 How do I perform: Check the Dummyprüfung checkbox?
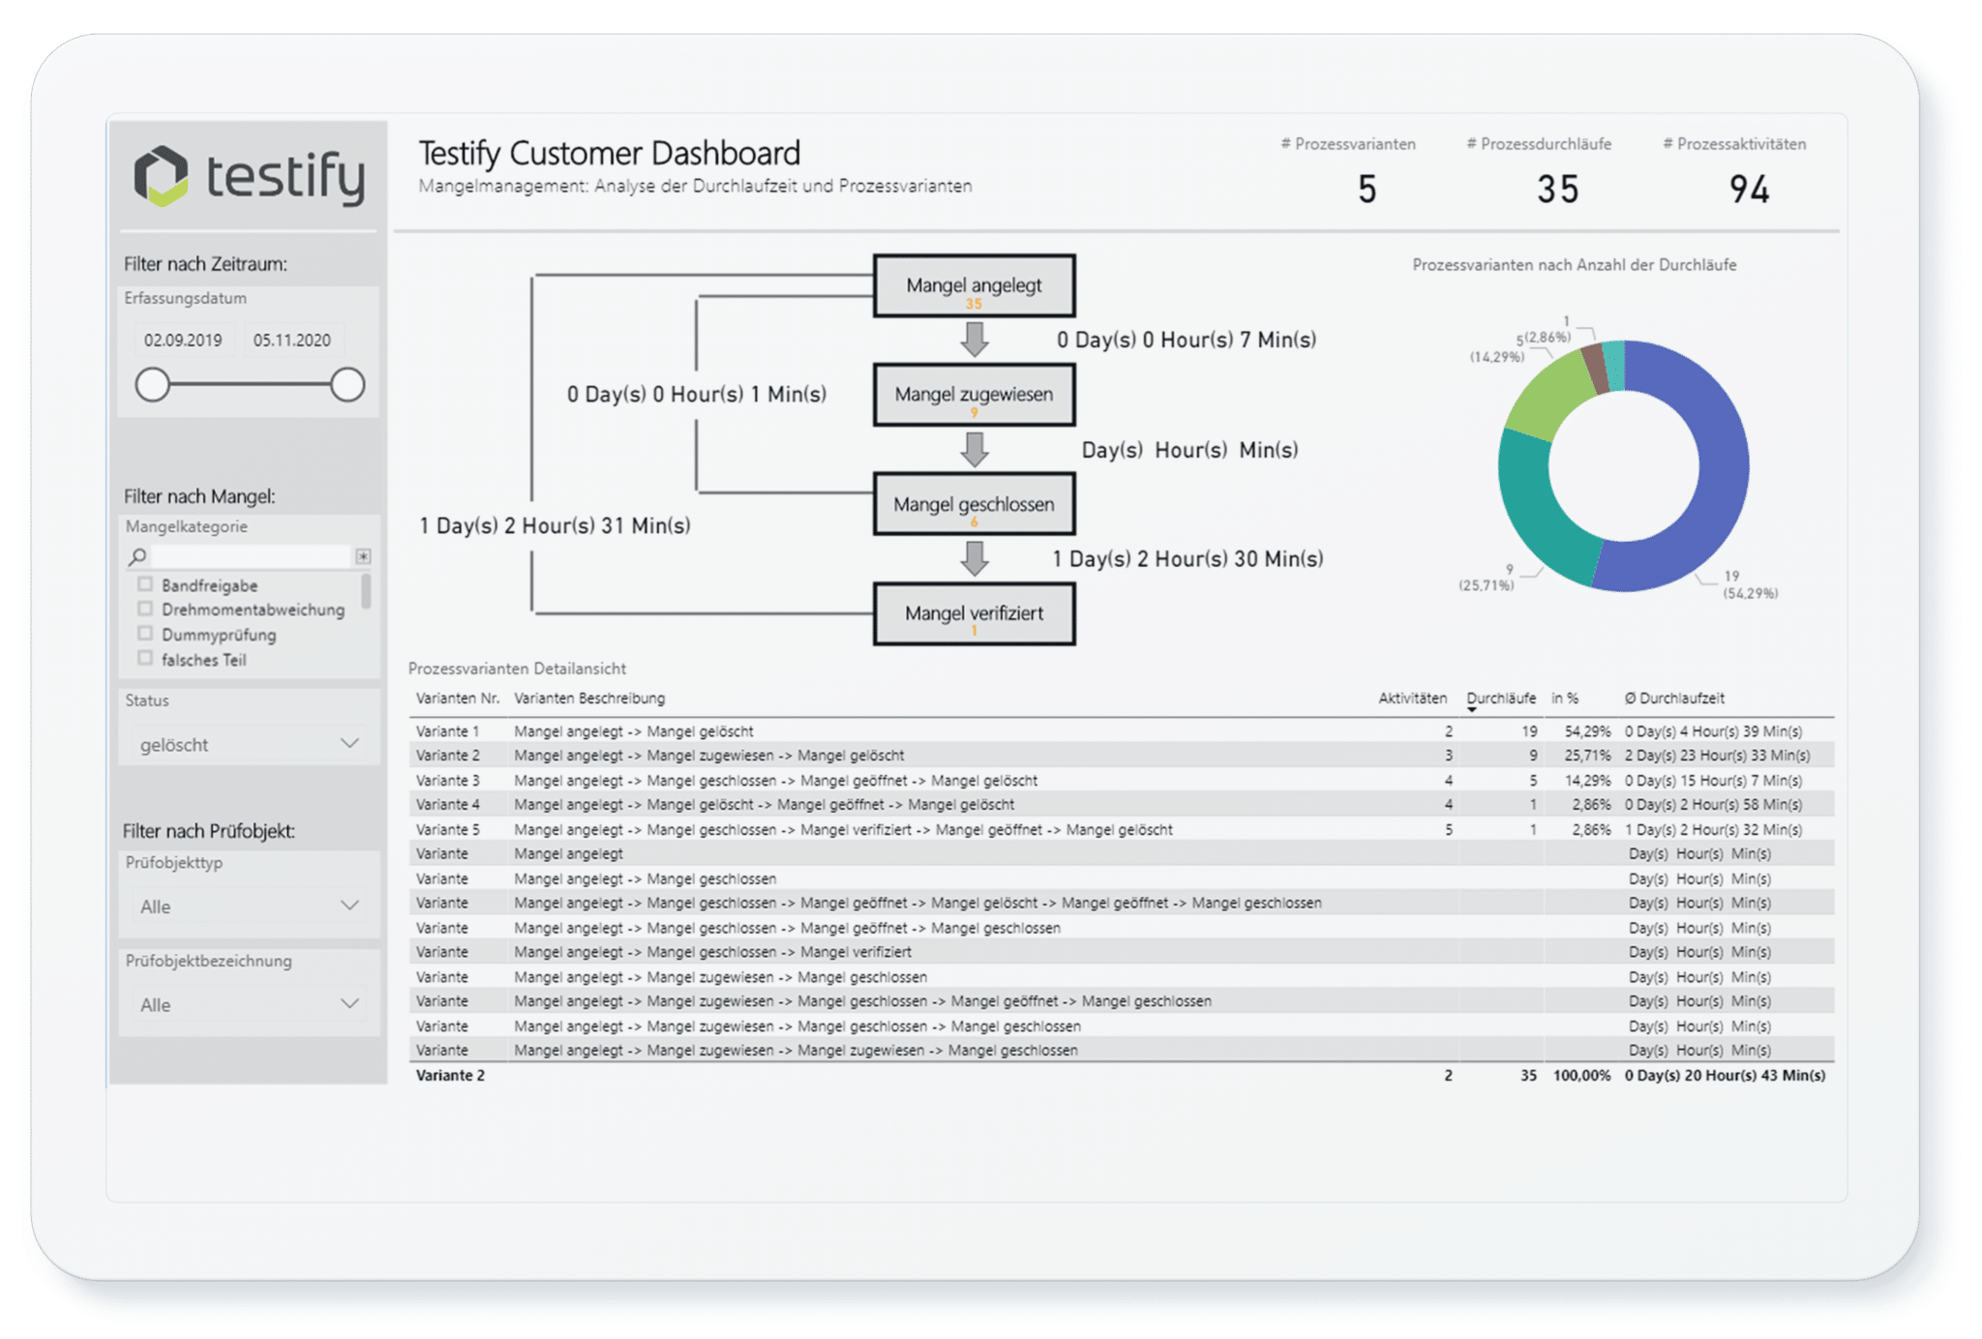pyautogui.click(x=145, y=634)
